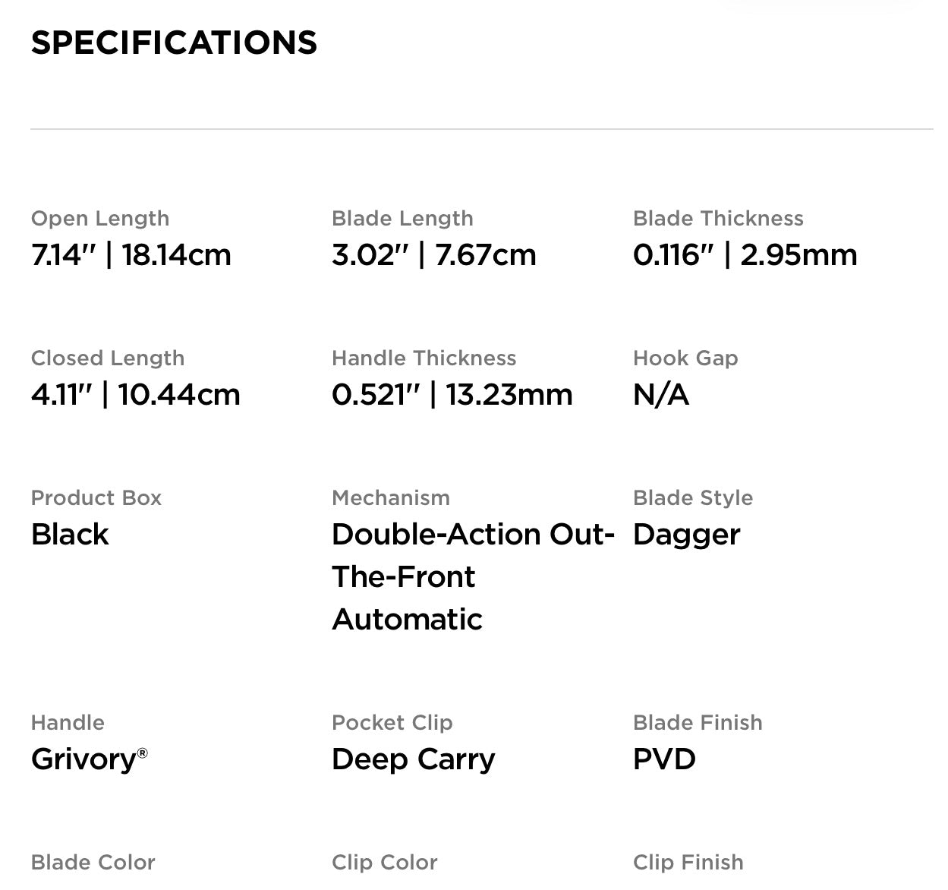
Task: Select the 4.11" | 10.44cm value
Action: pyautogui.click(x=135, y=395)
